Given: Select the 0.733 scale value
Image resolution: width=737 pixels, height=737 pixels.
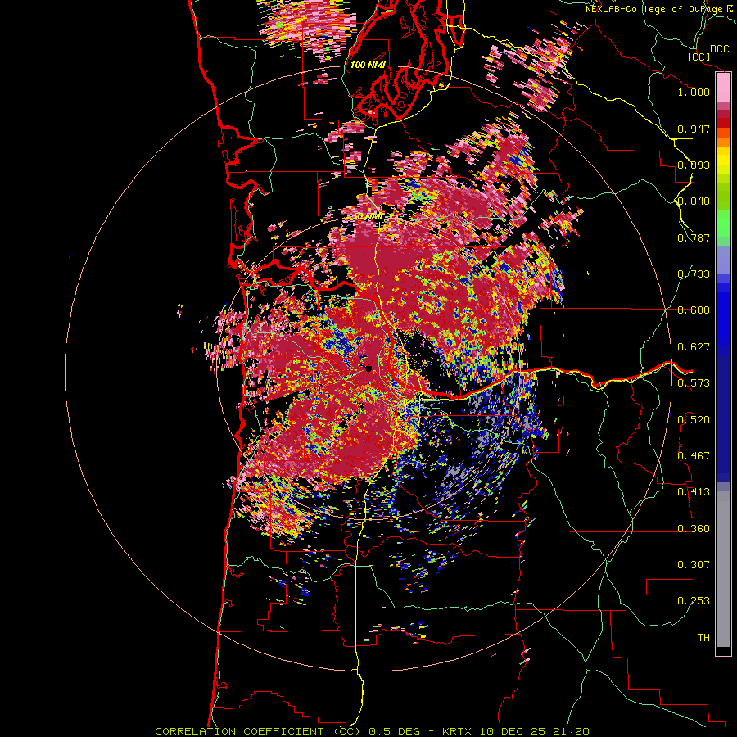Looking at the screenshot, I should [694, 274].
